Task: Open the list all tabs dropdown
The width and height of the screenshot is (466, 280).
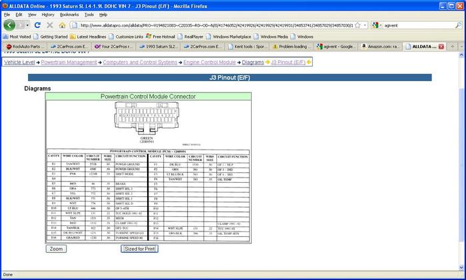Action: [x=461, y=47]
